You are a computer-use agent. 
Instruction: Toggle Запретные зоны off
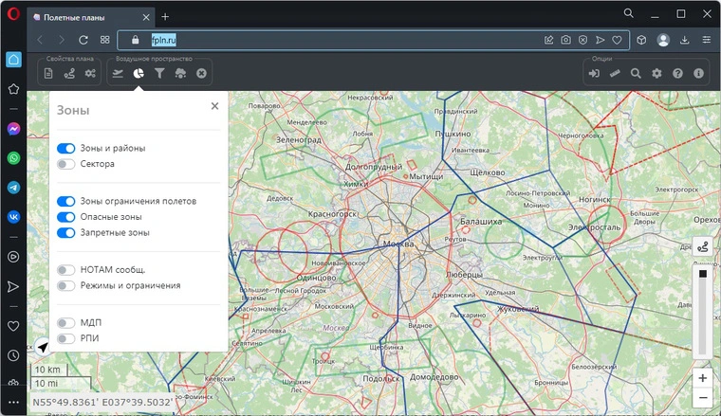(x=65, y=232)
